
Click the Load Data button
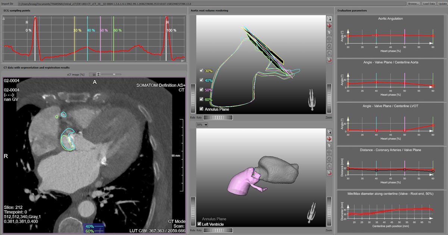429,3
